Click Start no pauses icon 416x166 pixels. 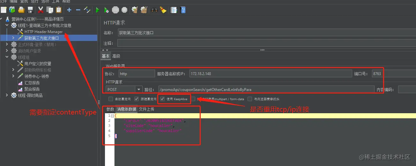point(107,10)
